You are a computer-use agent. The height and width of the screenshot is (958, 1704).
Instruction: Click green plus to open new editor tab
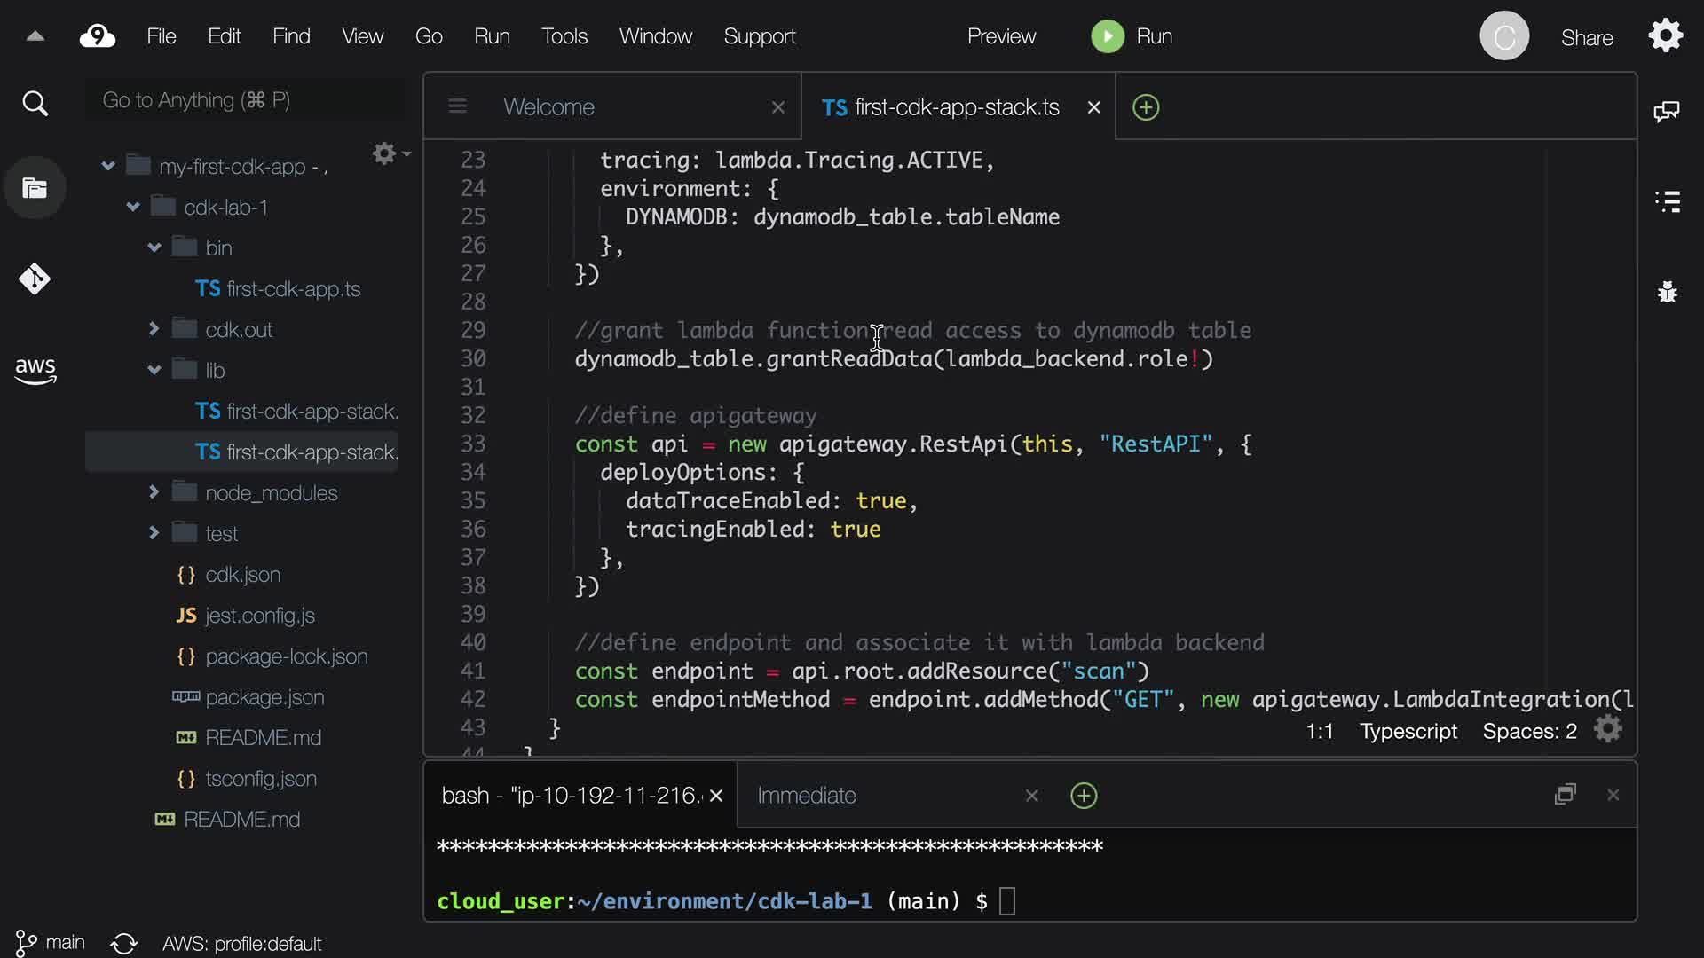click(1146, 107)
